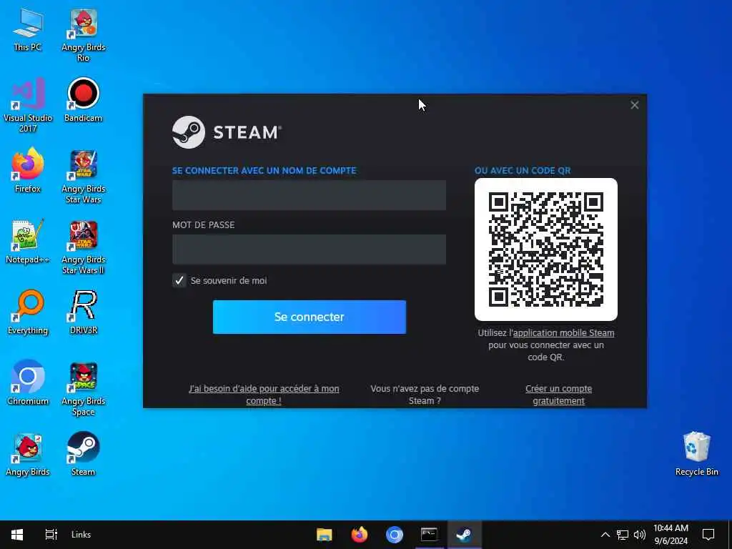Open the clock showing 10:44 AM
Screen dimensions: 732x549
click(671, 535)
